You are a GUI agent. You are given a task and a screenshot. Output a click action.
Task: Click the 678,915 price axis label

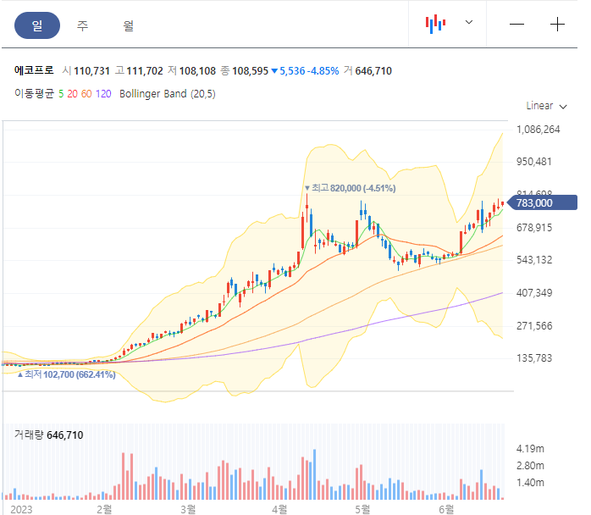(x=534, y=228)
